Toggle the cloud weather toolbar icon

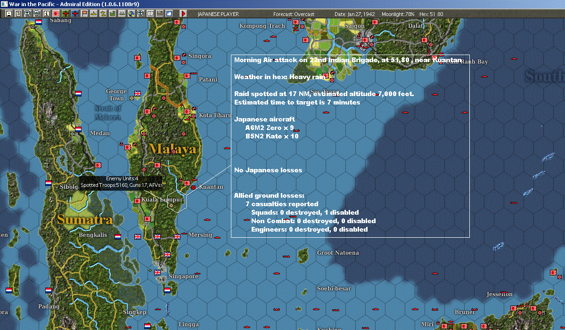pyautogui.click(x=169, y=14)
